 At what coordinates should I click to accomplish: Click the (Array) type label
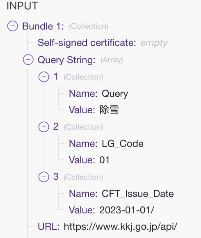click(x=112, y=60)
